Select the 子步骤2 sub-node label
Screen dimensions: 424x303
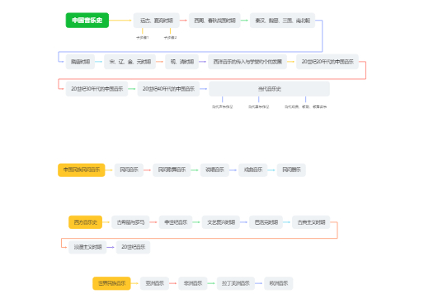coord(170,38)
